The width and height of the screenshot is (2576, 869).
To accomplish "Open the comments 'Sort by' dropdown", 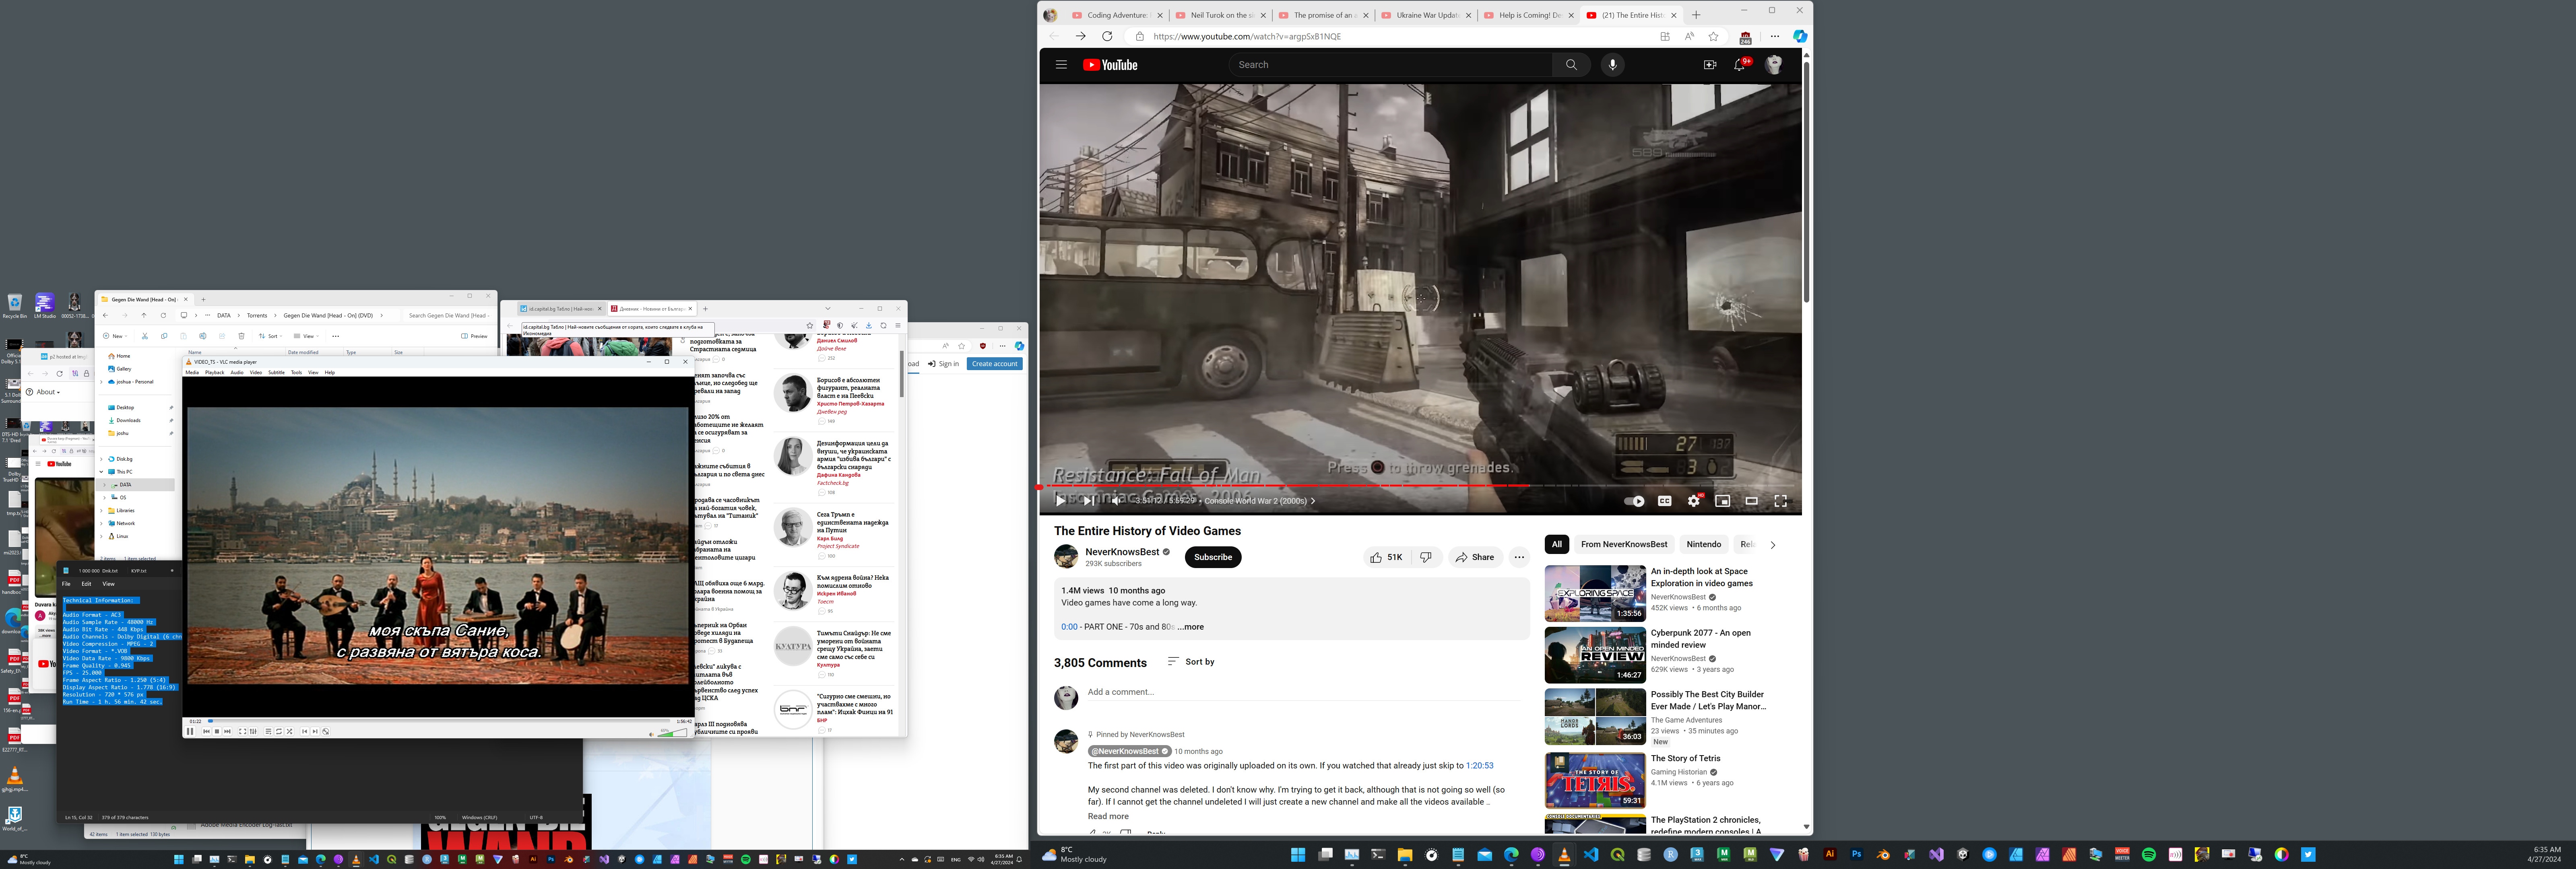I will click(x=1191, y=662).
